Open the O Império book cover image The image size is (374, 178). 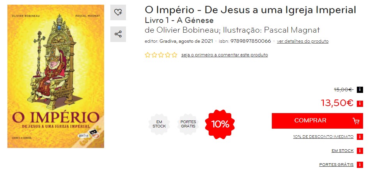[56, 76]
